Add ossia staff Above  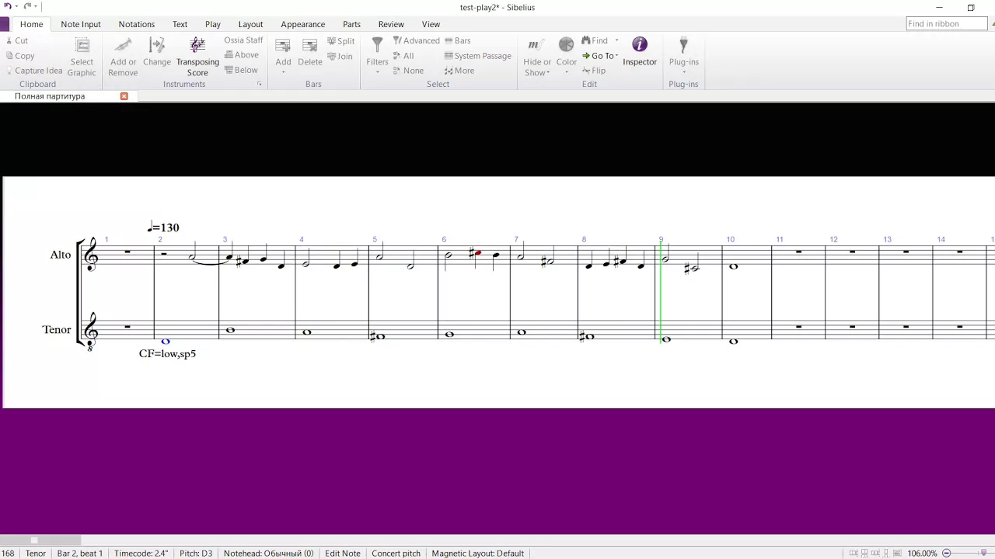(242, 55)
